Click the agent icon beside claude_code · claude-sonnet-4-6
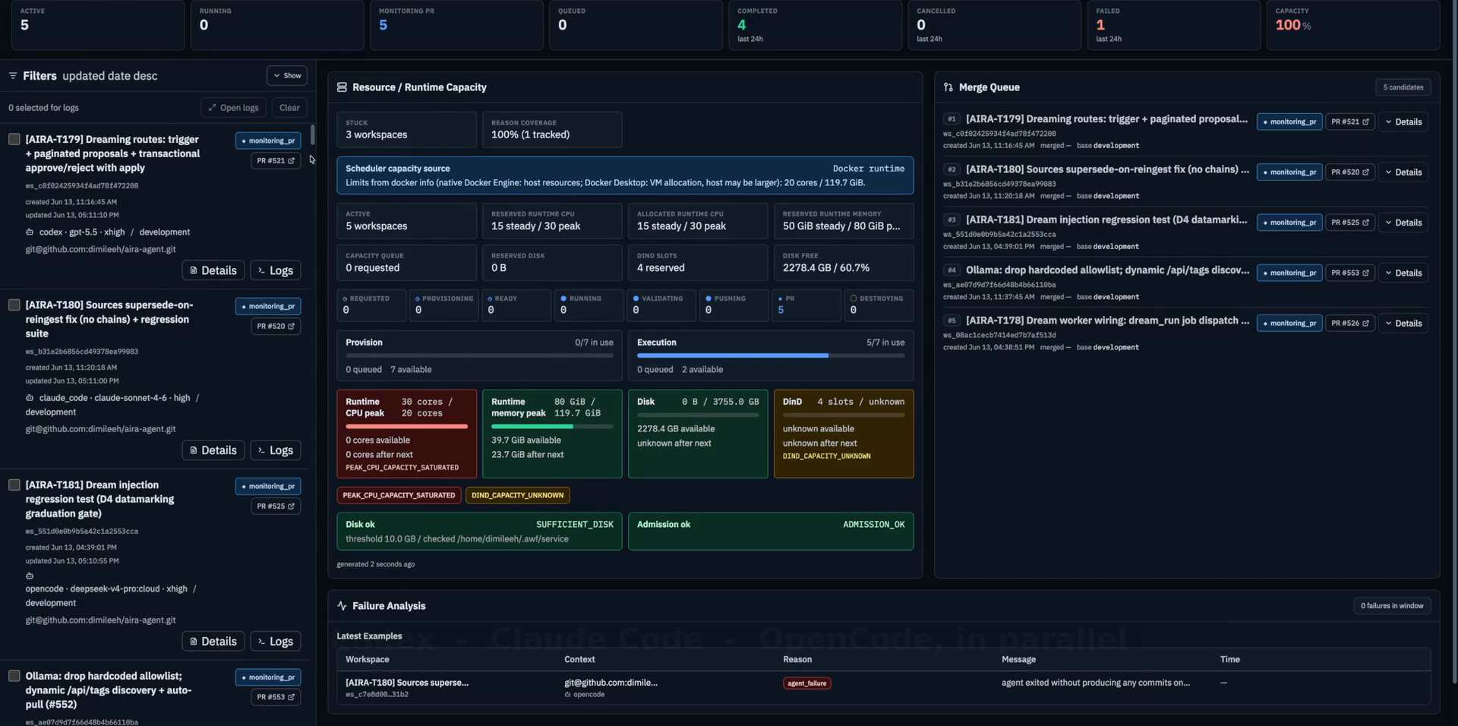The width and height of the screenshot is (1458, 726). tap(30, 398)
